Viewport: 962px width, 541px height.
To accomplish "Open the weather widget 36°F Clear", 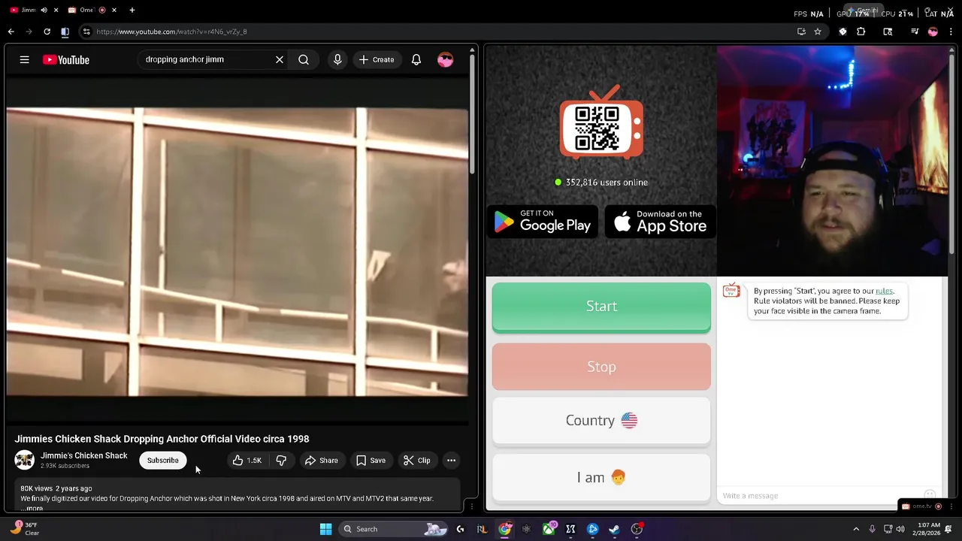I will (25, 529).
